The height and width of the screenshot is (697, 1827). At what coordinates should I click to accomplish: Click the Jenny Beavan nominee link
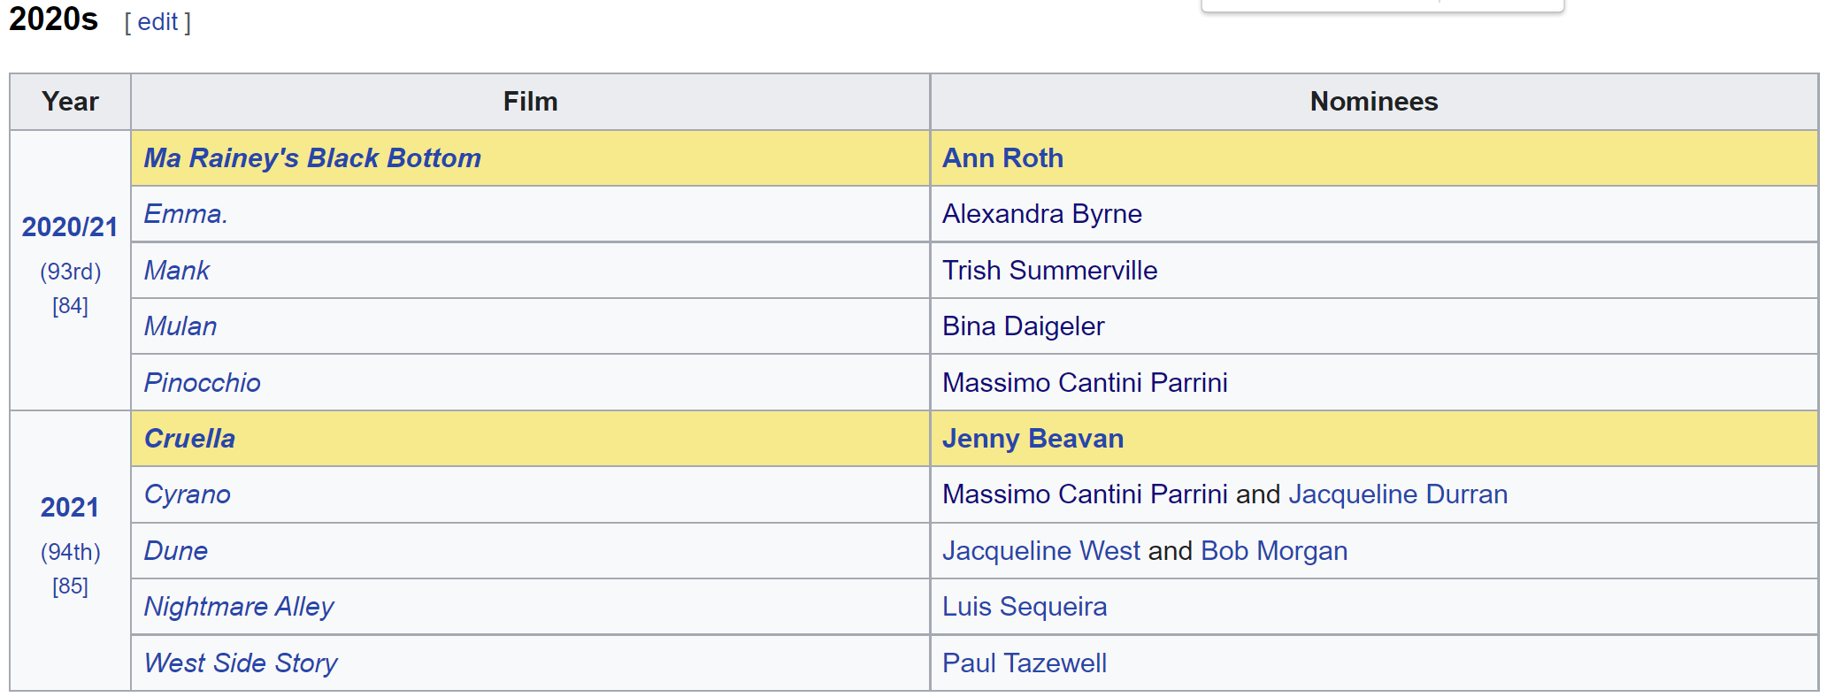(x=1032, y=439)
